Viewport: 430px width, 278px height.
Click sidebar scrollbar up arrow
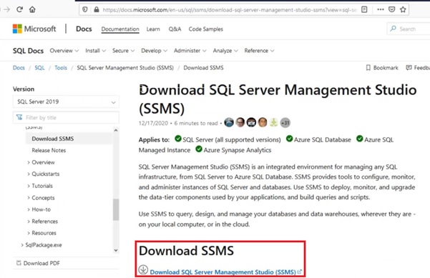pyautogui.click(x=116, y=130)
